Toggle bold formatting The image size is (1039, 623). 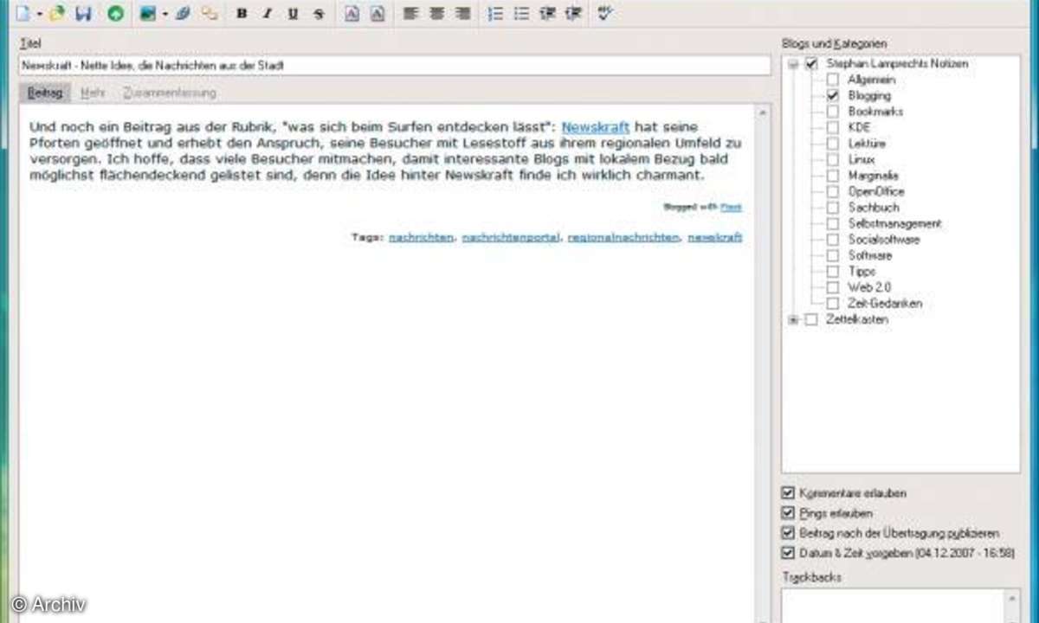(x=242, y=14)
